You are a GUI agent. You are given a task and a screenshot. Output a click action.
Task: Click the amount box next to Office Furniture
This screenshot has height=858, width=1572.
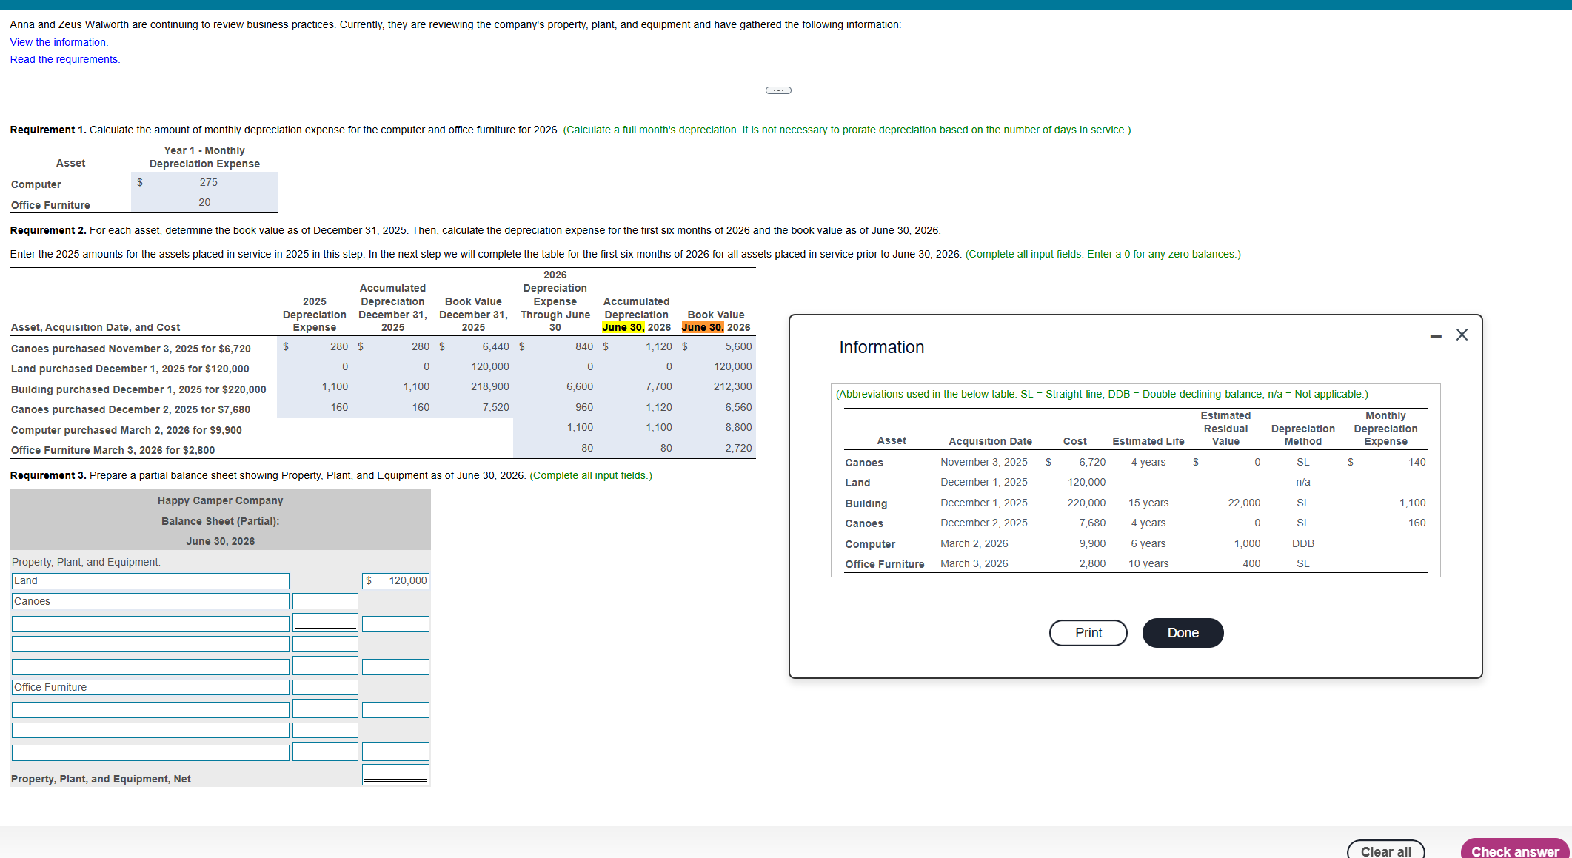325,688
